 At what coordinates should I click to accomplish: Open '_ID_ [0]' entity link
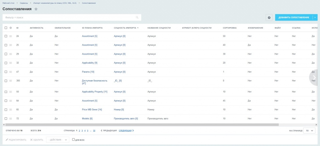click(118, 81)
